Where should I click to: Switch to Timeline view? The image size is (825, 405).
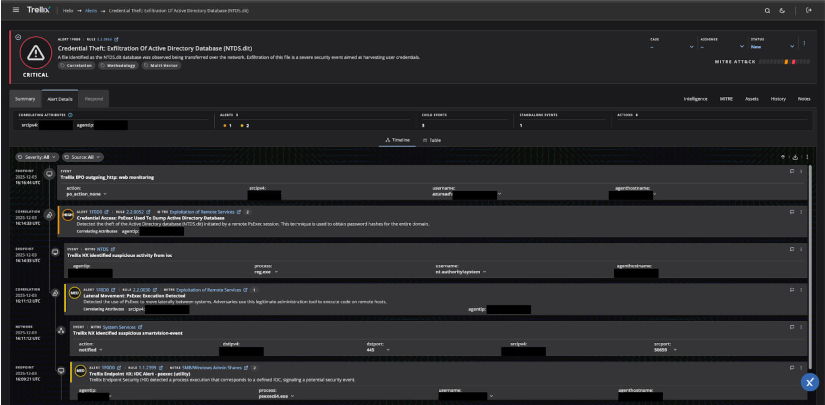(x=397, y=140)
